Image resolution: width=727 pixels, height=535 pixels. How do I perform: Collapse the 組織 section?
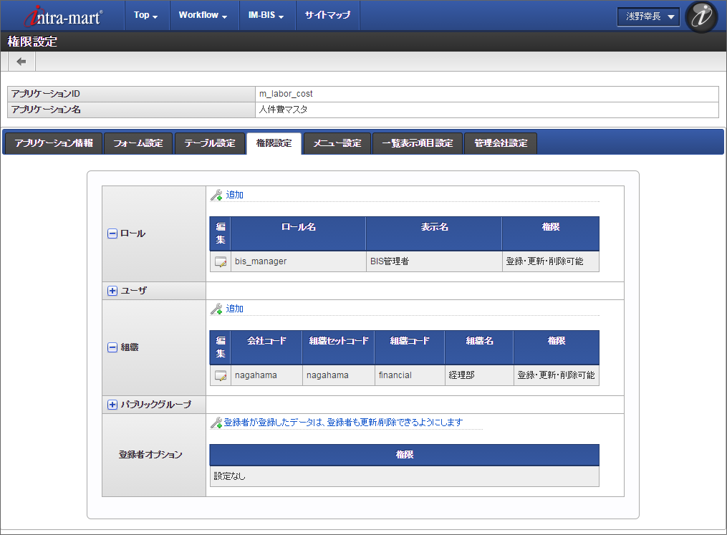[x=112, y=347]
